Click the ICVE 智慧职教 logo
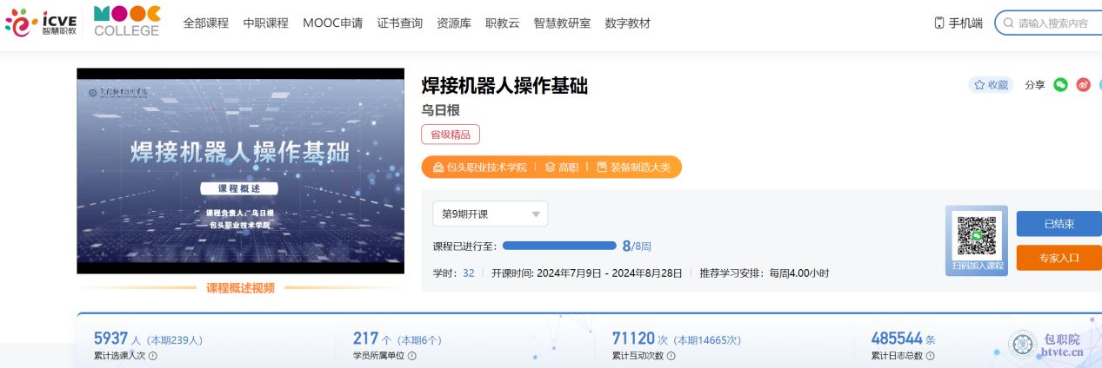 tap(40, 23)
